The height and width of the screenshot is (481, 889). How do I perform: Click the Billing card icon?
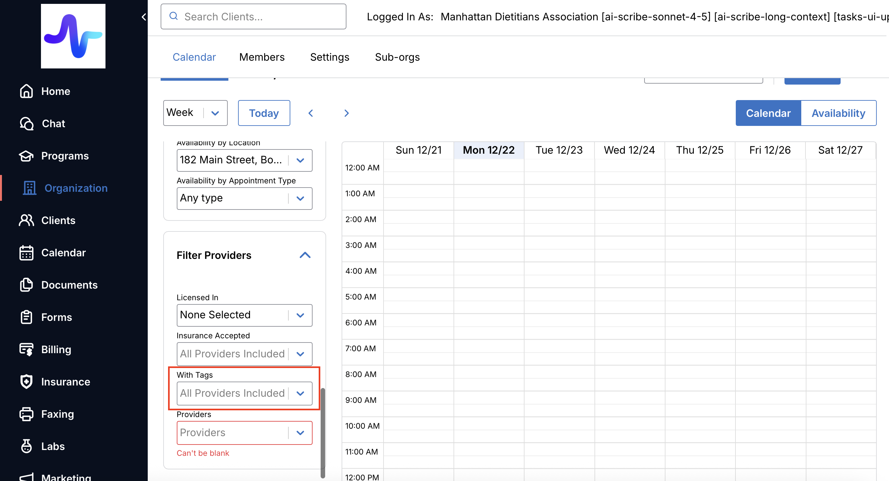click(26, 349)
